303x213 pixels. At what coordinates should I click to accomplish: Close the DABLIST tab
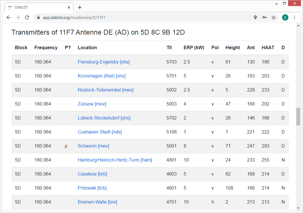[x=69, y=7]
